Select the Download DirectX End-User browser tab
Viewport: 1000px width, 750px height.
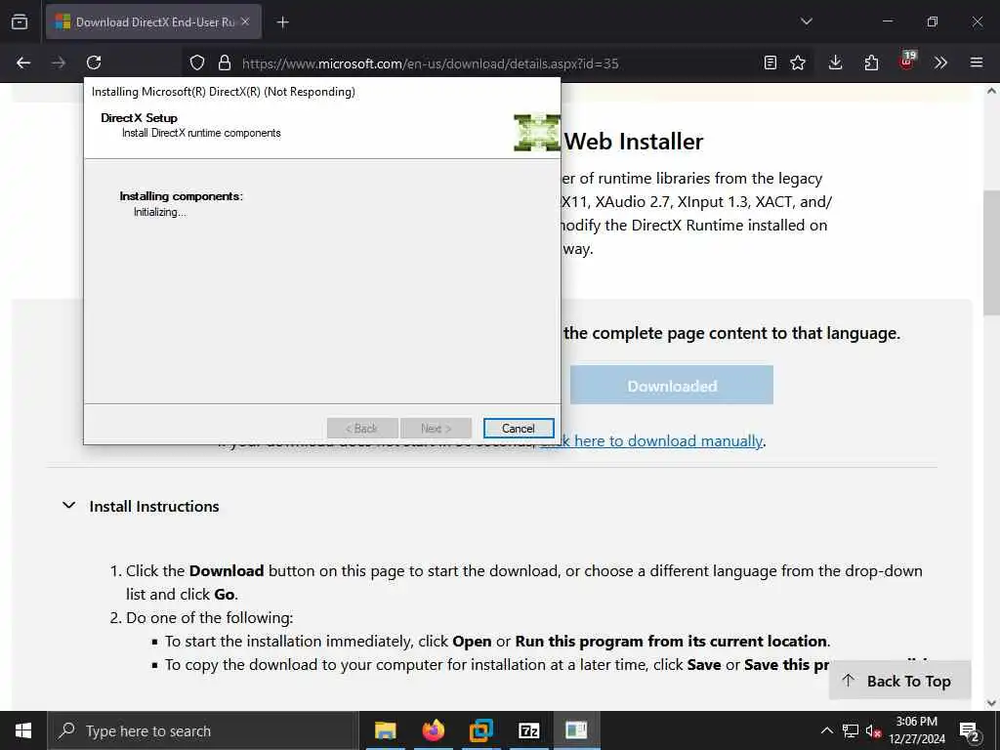[153, 21]
